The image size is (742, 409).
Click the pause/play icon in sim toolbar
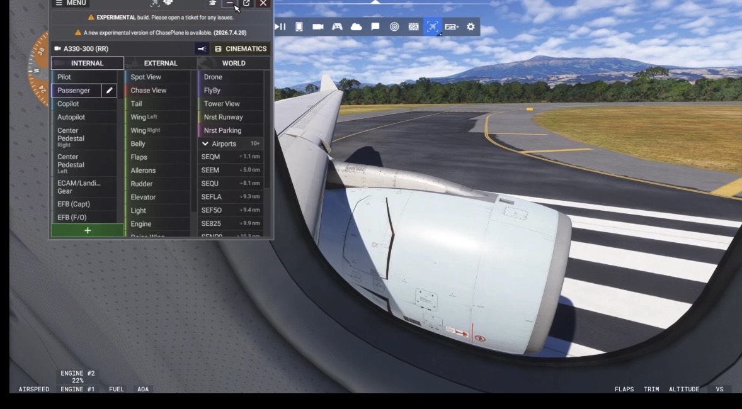click(280, 26)
